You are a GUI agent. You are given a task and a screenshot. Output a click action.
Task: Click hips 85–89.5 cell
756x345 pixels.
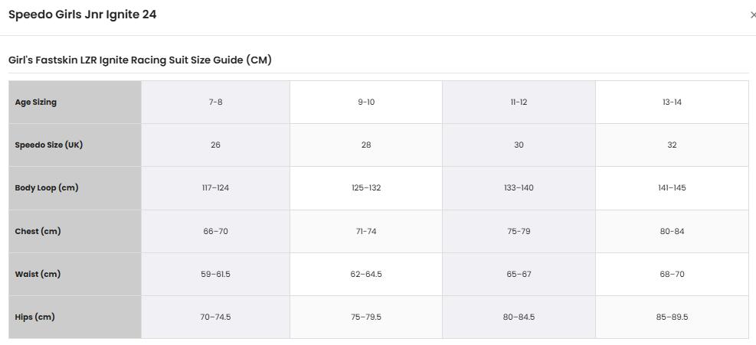click(672, 317)
